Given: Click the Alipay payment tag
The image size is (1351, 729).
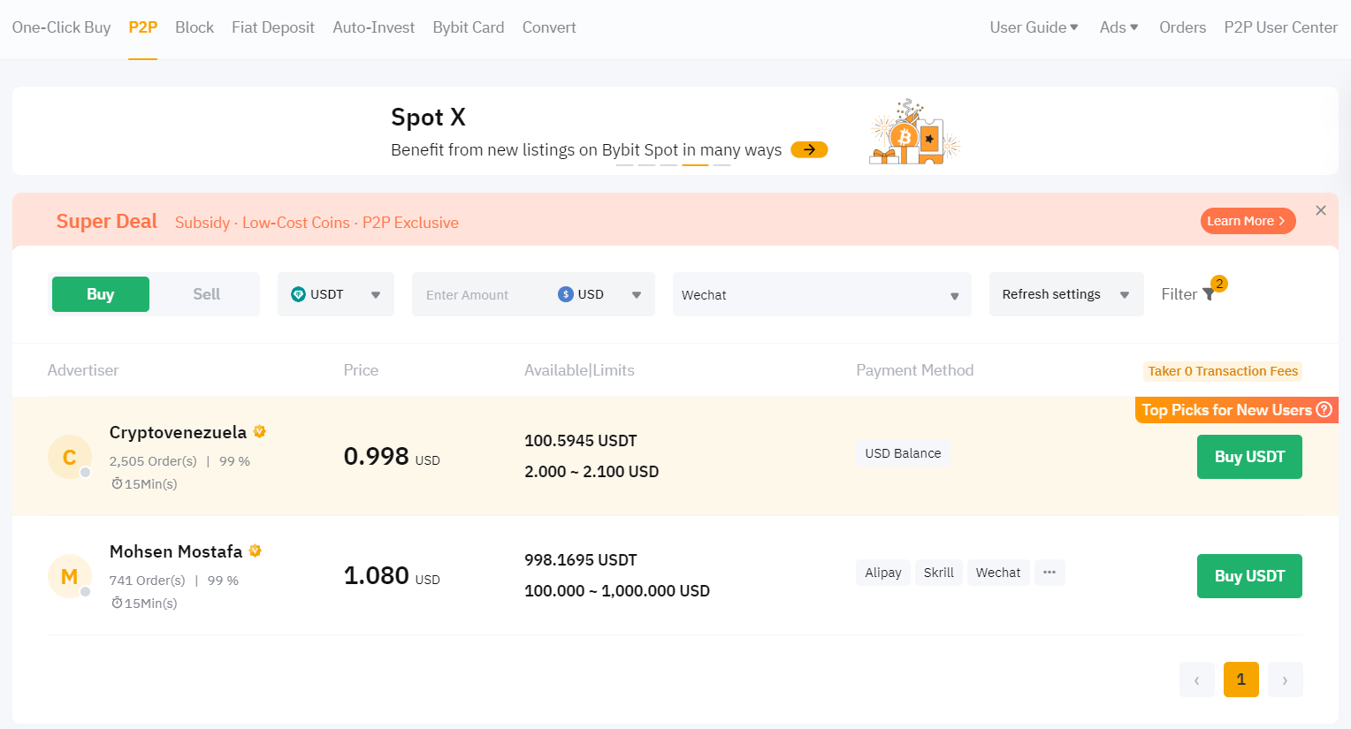Looking at the screenshot, I should [x=883, y=573].
